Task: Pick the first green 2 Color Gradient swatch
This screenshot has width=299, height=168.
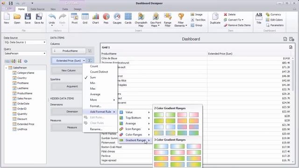Action: click(159, 115)
